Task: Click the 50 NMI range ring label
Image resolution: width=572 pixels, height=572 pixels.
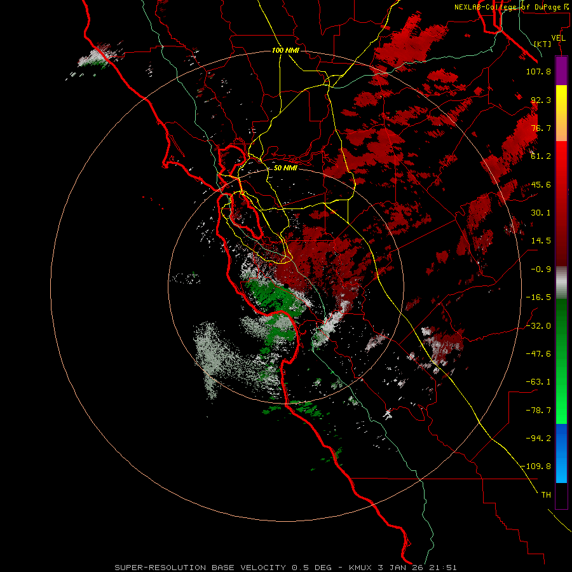Action: [285, 168]
